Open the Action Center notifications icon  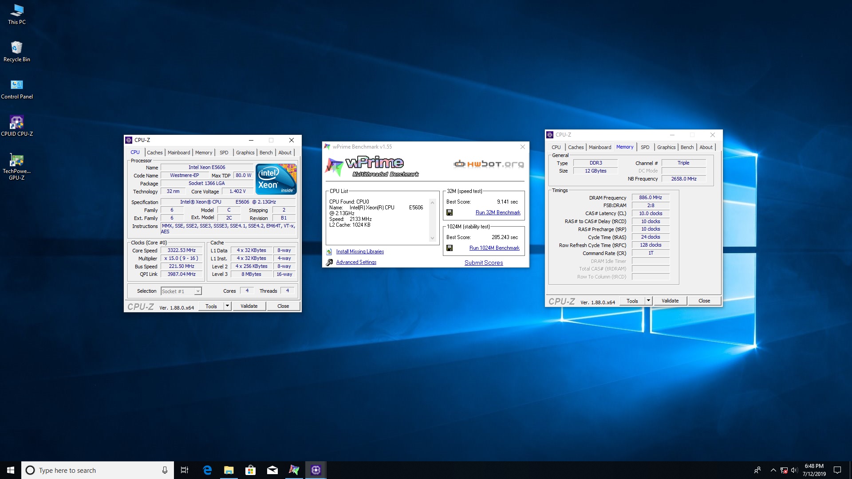click(x=837, y=470)
